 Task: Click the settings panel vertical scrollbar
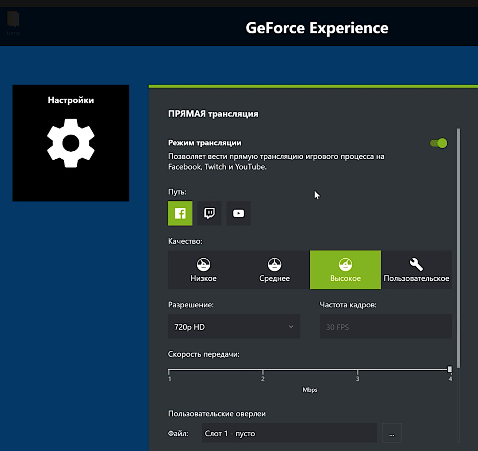(458, 248)
